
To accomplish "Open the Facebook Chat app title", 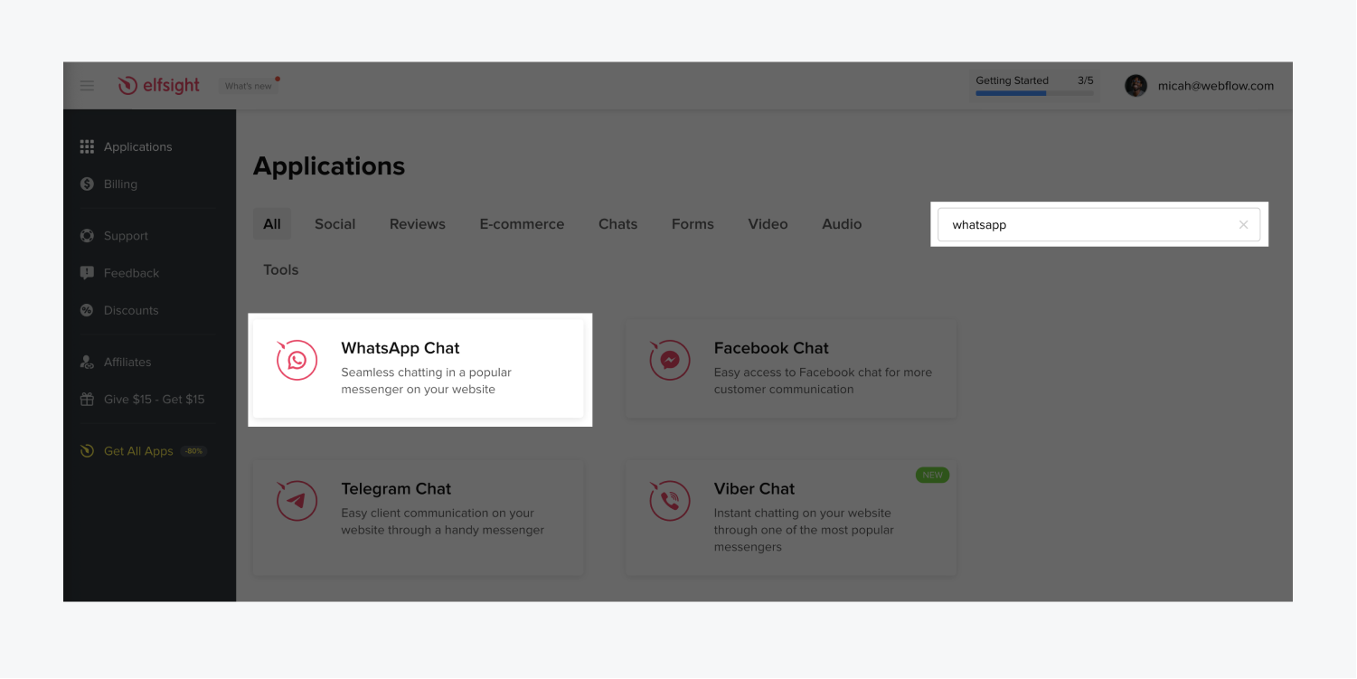I will pyautogui.click(x=771, y=348).
